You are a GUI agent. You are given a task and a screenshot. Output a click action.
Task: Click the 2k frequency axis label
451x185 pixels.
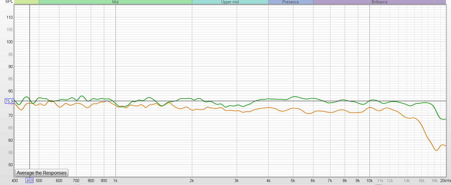pos(192,181)
